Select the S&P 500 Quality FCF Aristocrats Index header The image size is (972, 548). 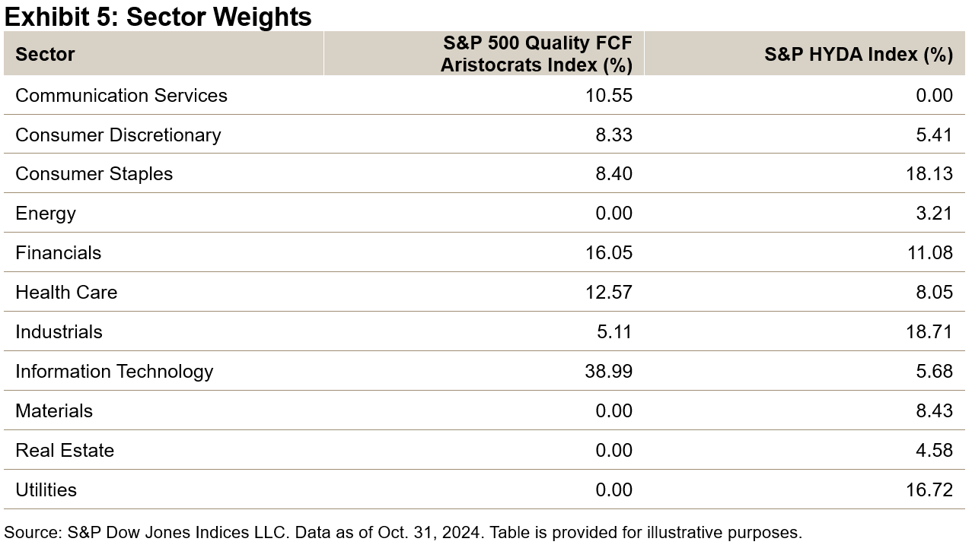pyautogui.click(x=536, y=53)
